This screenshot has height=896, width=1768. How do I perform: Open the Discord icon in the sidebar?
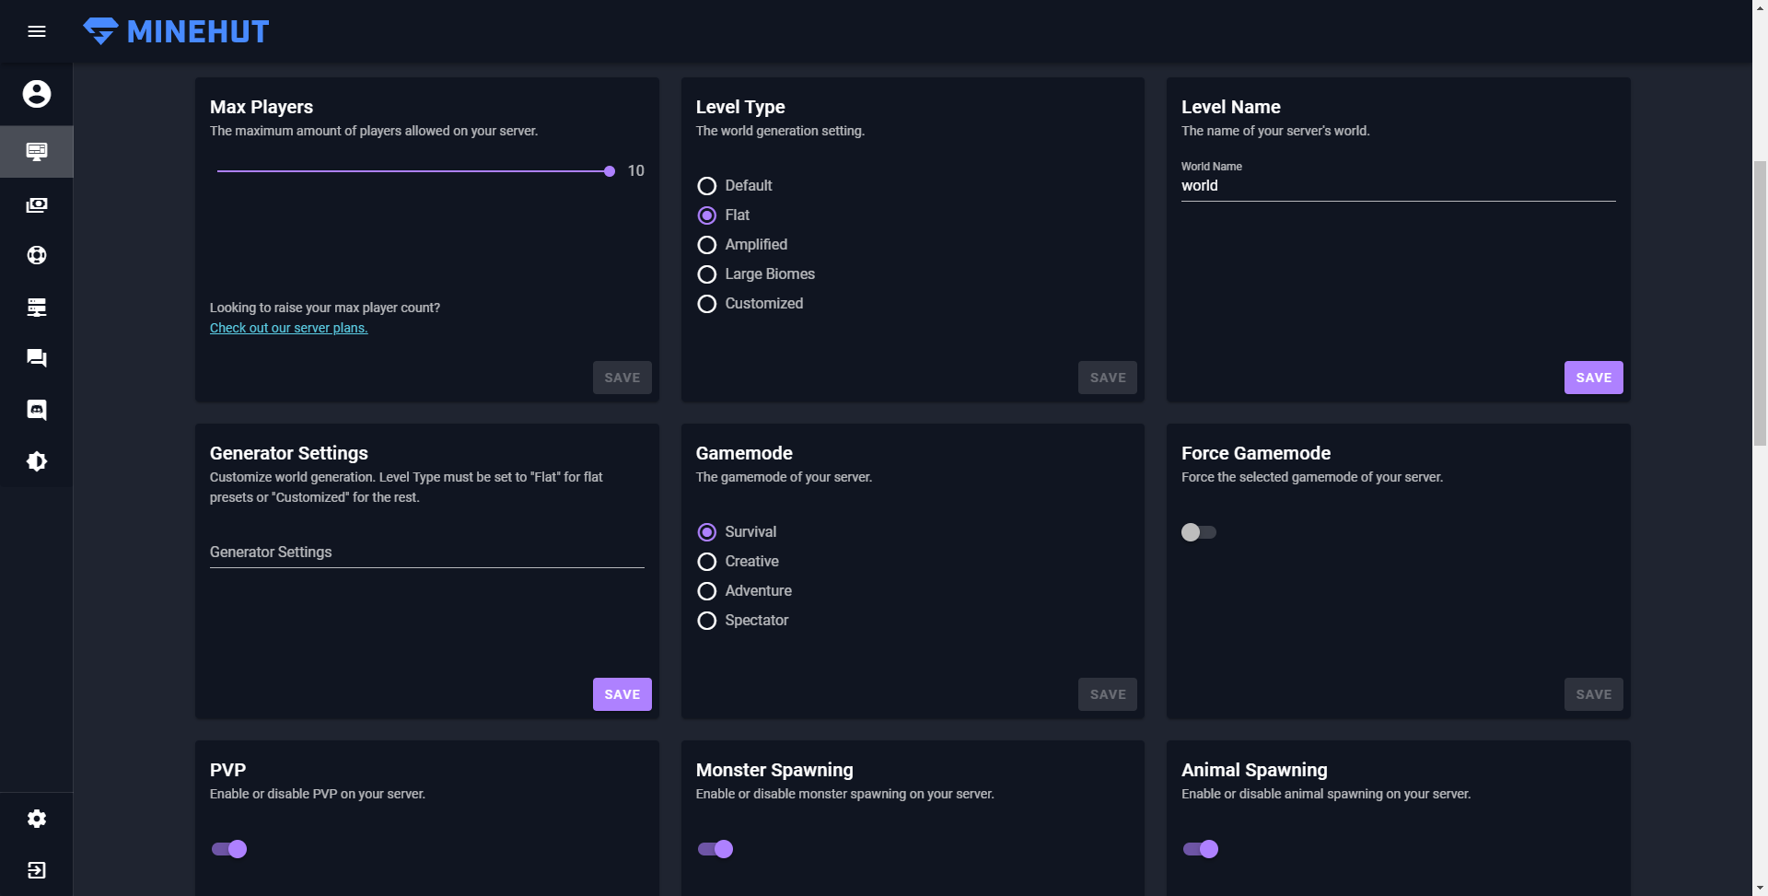[37, 410]
